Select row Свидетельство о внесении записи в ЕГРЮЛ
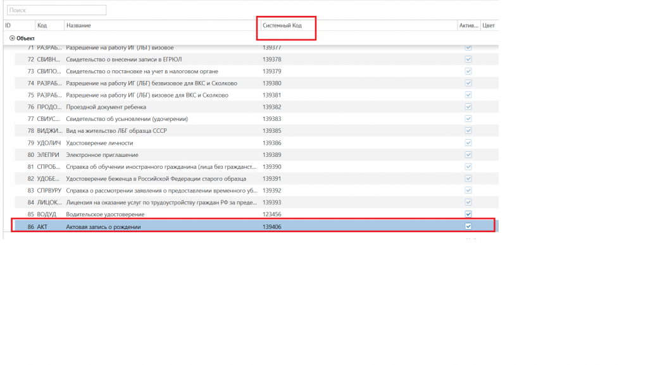Image resolution: width=648 pixels, height=365 pixels. (256, 59)
